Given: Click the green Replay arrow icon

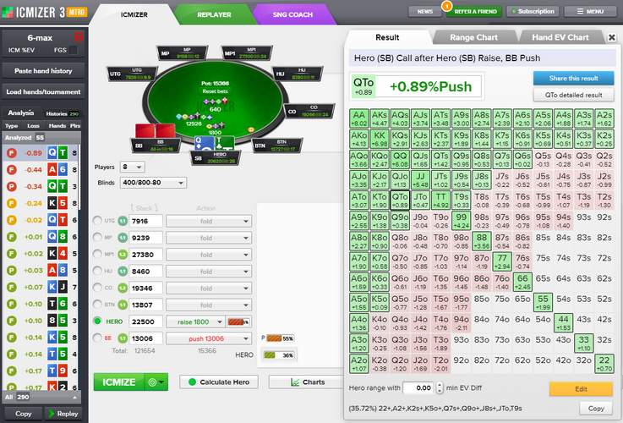Looking at the screenshot, I should [52, 414].
